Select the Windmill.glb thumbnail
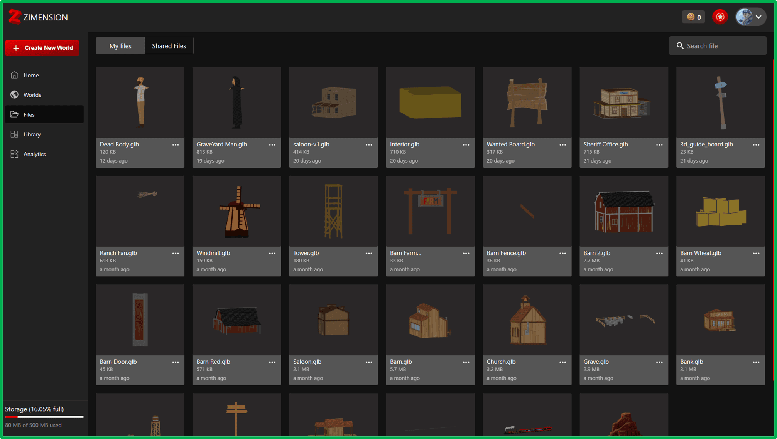 click(x=237, y=211)
